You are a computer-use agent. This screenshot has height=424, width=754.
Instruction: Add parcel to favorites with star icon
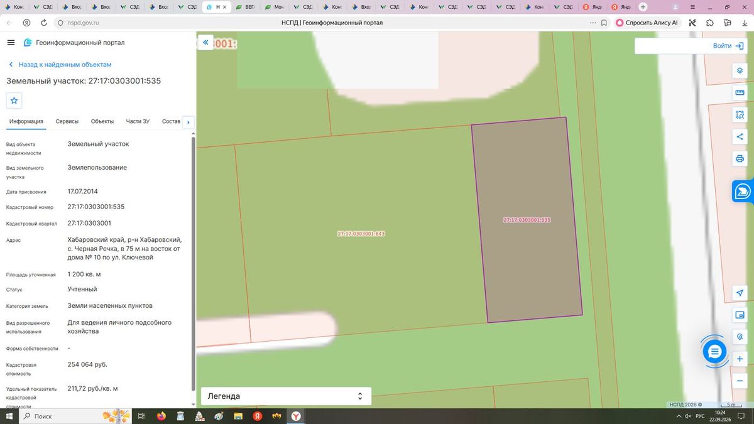coord(14,101)
